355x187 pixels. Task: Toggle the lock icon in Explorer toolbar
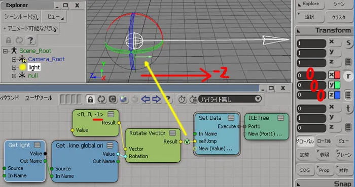click(9, 40)
